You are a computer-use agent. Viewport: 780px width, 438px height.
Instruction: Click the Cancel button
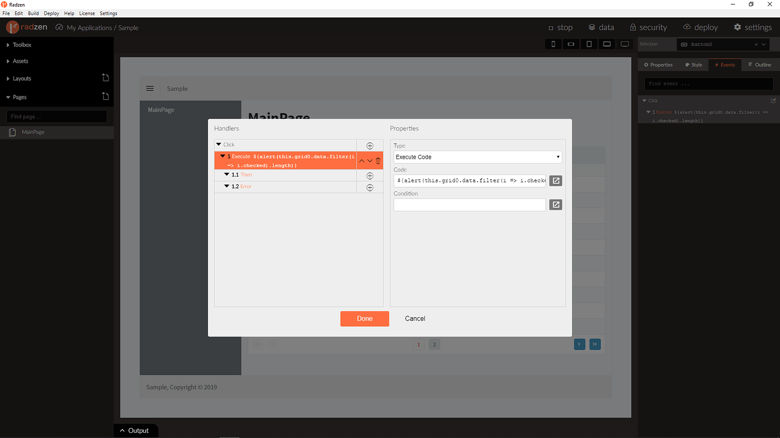415,318
